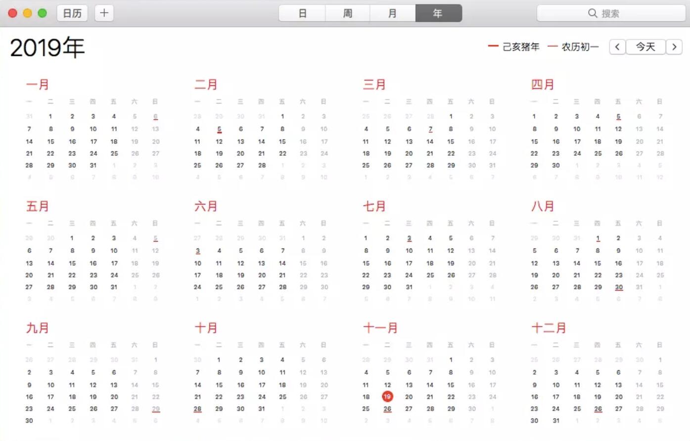This screenshot has width=690, height=441.
Task: Click the 己亥猪年 legend label
Action: (x=521, y=47)
